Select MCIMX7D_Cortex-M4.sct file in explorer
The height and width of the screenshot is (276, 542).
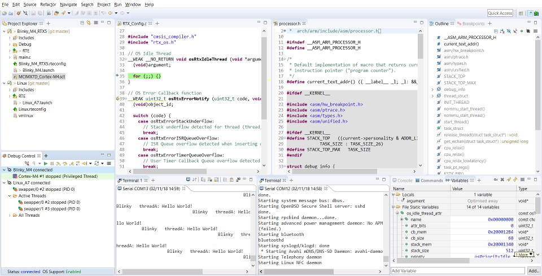pyautogui.click(x=42, y=76)
